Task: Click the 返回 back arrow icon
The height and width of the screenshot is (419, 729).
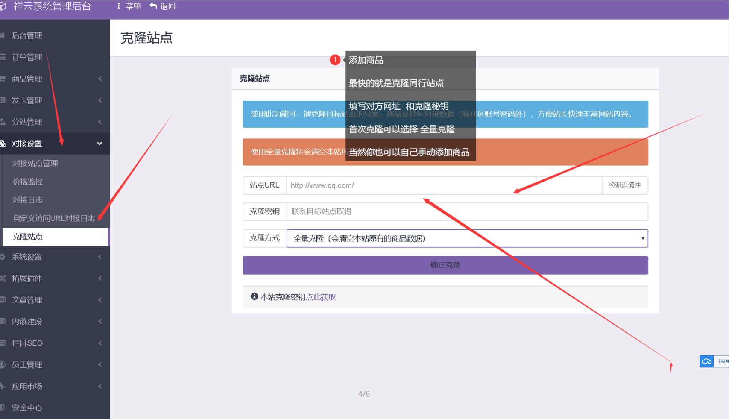Action: pos(153,6)
